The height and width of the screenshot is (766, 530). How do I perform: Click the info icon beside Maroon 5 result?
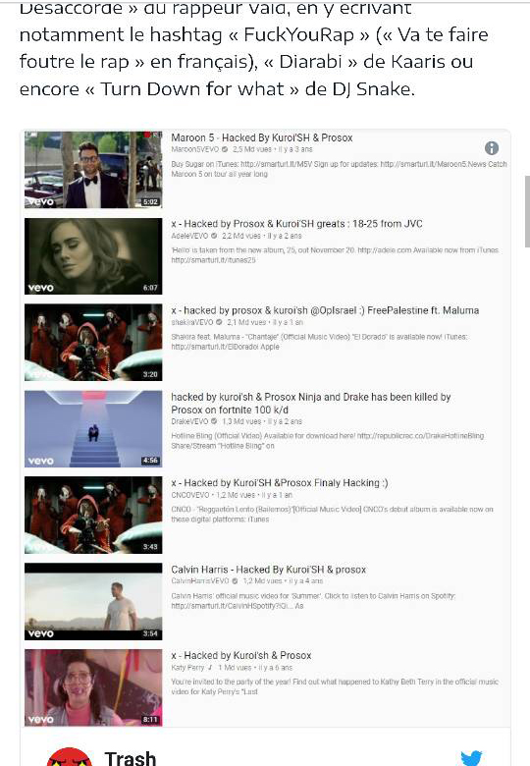[x=492, y=148]
